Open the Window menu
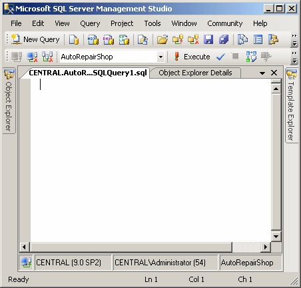This screenshot has width=301, height=288. click(184, 23)
